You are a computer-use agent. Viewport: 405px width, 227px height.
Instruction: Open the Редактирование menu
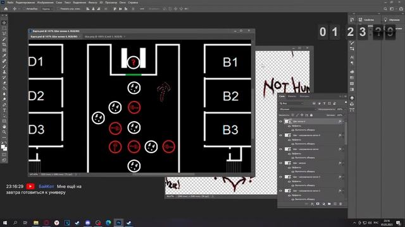25,3
